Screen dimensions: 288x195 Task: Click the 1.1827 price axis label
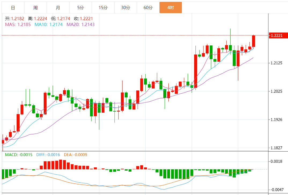click(276, 148)
